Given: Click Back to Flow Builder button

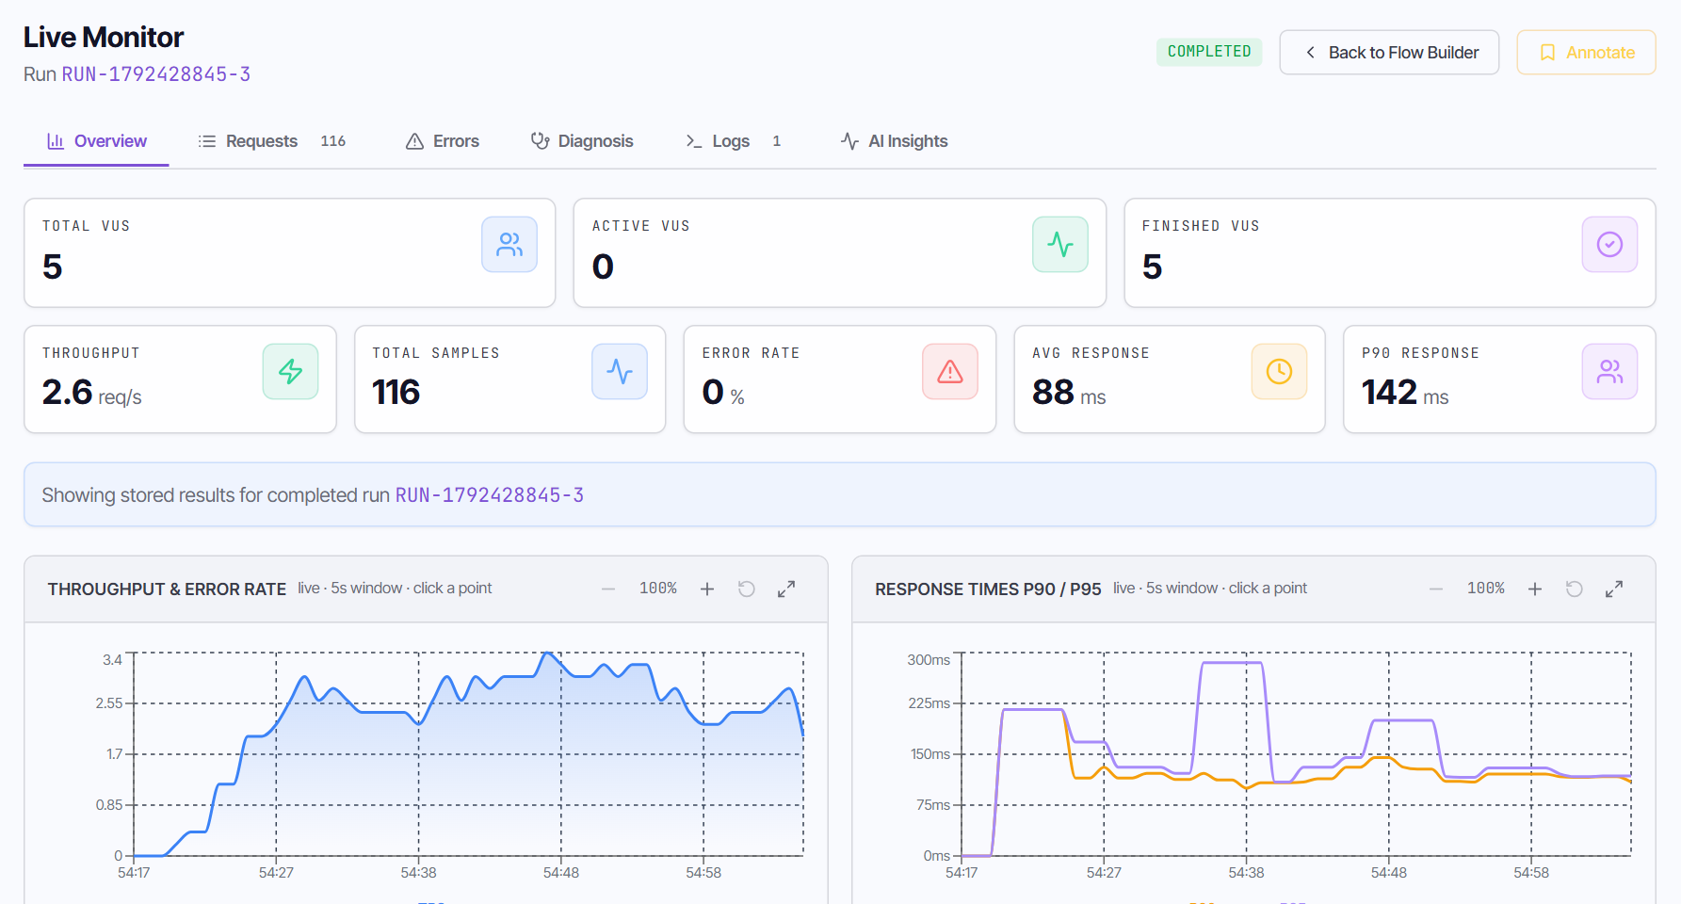Looking at the screenshot, I should [1389, 53].
